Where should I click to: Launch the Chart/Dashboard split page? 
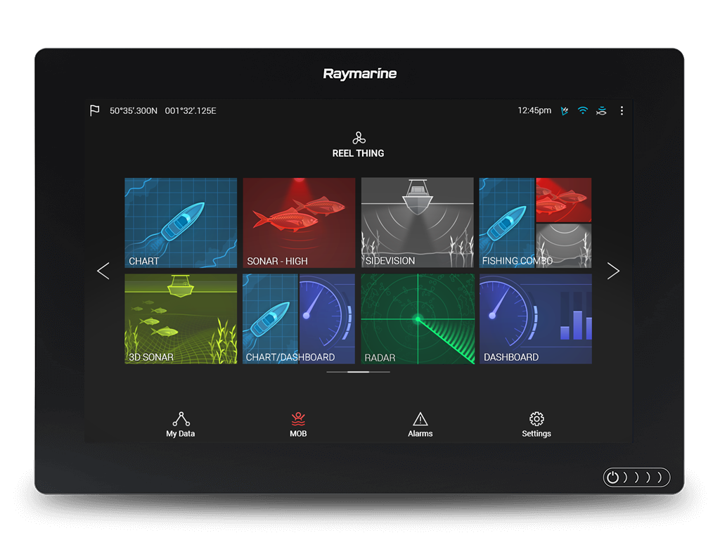pos(299,319)
